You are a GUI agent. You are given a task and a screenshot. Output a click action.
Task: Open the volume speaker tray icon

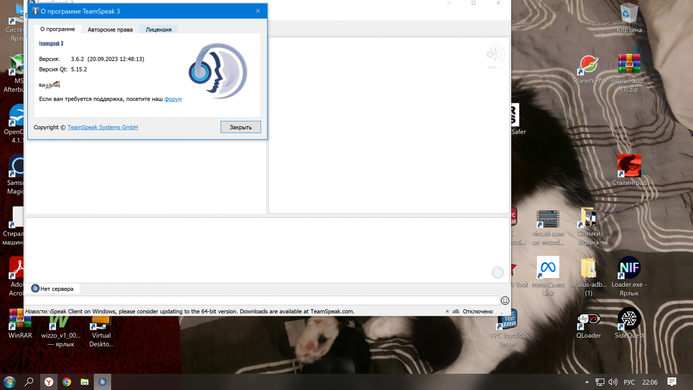tap(613, 382)
